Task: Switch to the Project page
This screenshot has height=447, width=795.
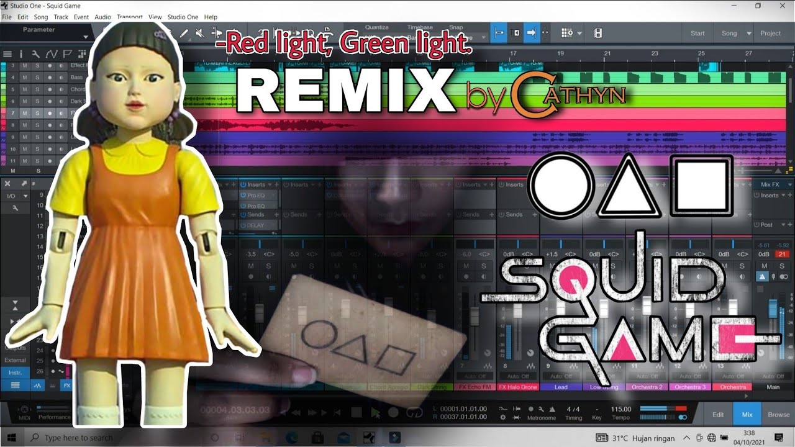Action: [x=771, y=33]
